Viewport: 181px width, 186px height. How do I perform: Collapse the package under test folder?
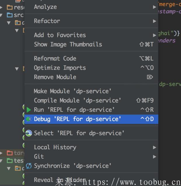pos(9,169)
